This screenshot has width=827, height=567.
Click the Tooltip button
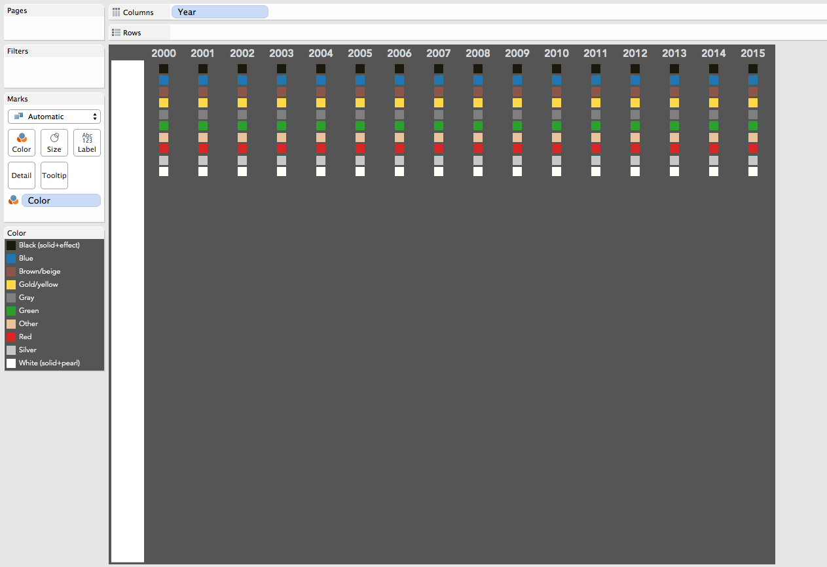[x=54, y=175]
